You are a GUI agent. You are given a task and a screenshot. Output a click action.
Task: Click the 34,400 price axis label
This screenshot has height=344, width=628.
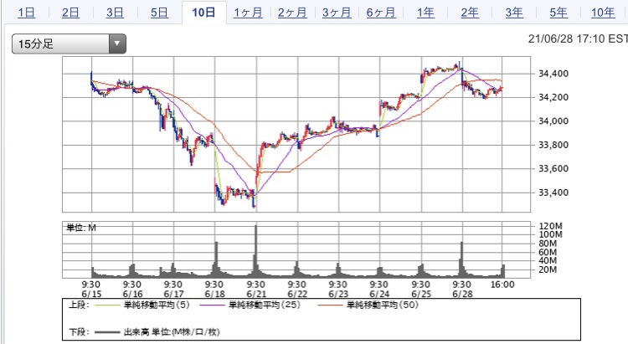click(x=553, y=74)
